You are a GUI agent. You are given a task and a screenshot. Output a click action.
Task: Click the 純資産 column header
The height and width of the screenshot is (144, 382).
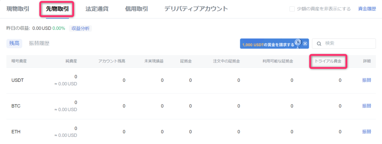pyautogui.click(x=71, y=61)
